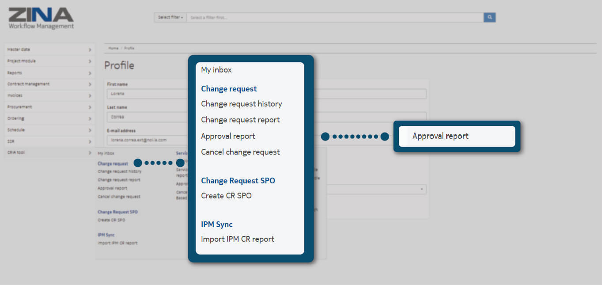The width and height of the screenshot is (602, 285).
Task: Click Create CR SPO in the enlarged menu
Action: (x=226, y=196)
